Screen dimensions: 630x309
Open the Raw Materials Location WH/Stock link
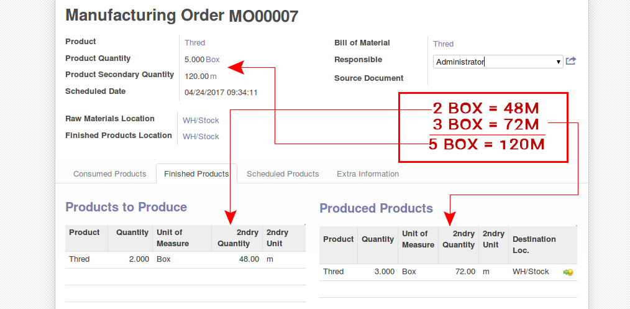(201, 121)
